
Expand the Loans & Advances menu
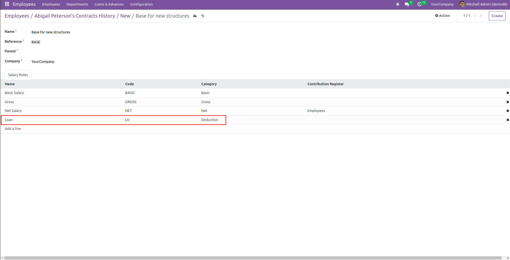pyautogui.click(x=109, y=4)
